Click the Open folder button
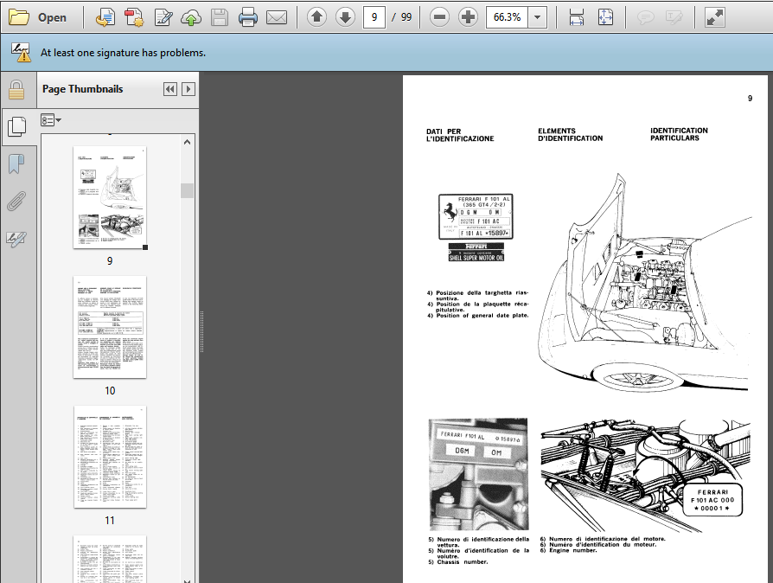 click(38, 17)
